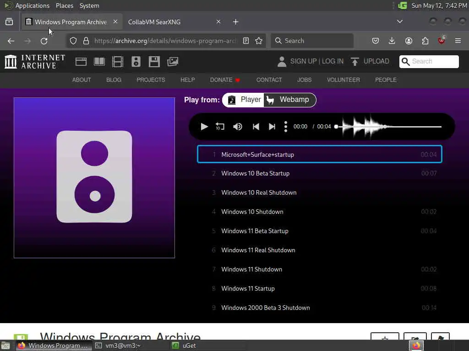Open Firefox account icon
The height and width of the screenshot is (351, 469).
click(409, 41)
